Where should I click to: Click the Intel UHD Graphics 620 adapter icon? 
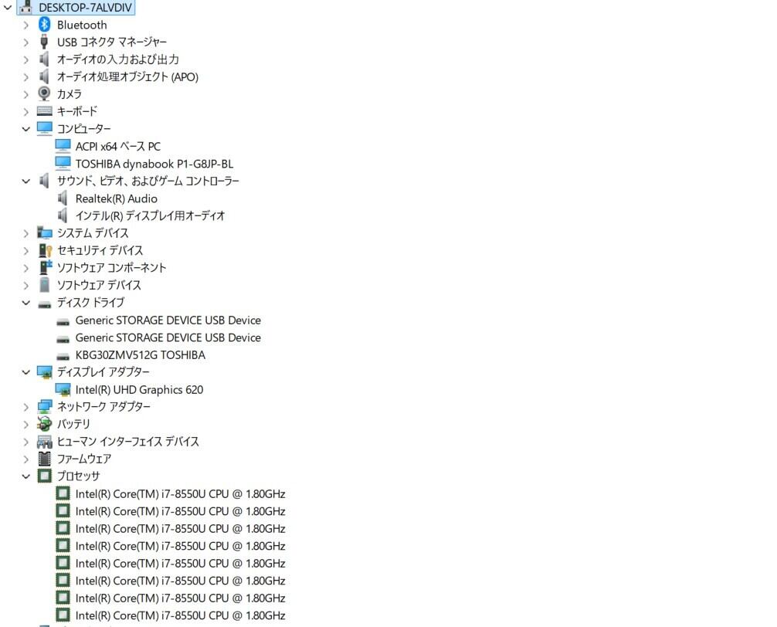tap(63, 390)
